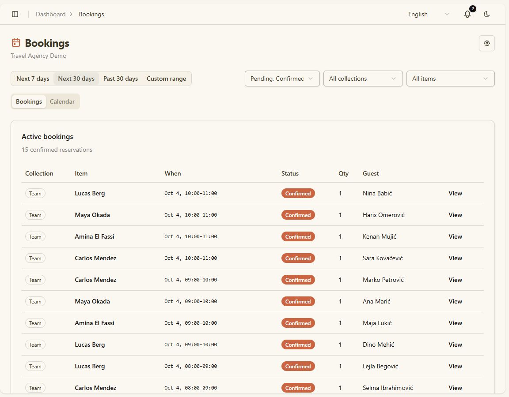Go to Dashboard breadcrumb
The height and width of the screenshot is (397, 509).
click(51, 14)
